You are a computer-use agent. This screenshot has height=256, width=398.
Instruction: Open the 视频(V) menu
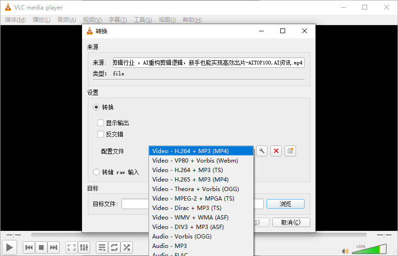tap(92, 20)
